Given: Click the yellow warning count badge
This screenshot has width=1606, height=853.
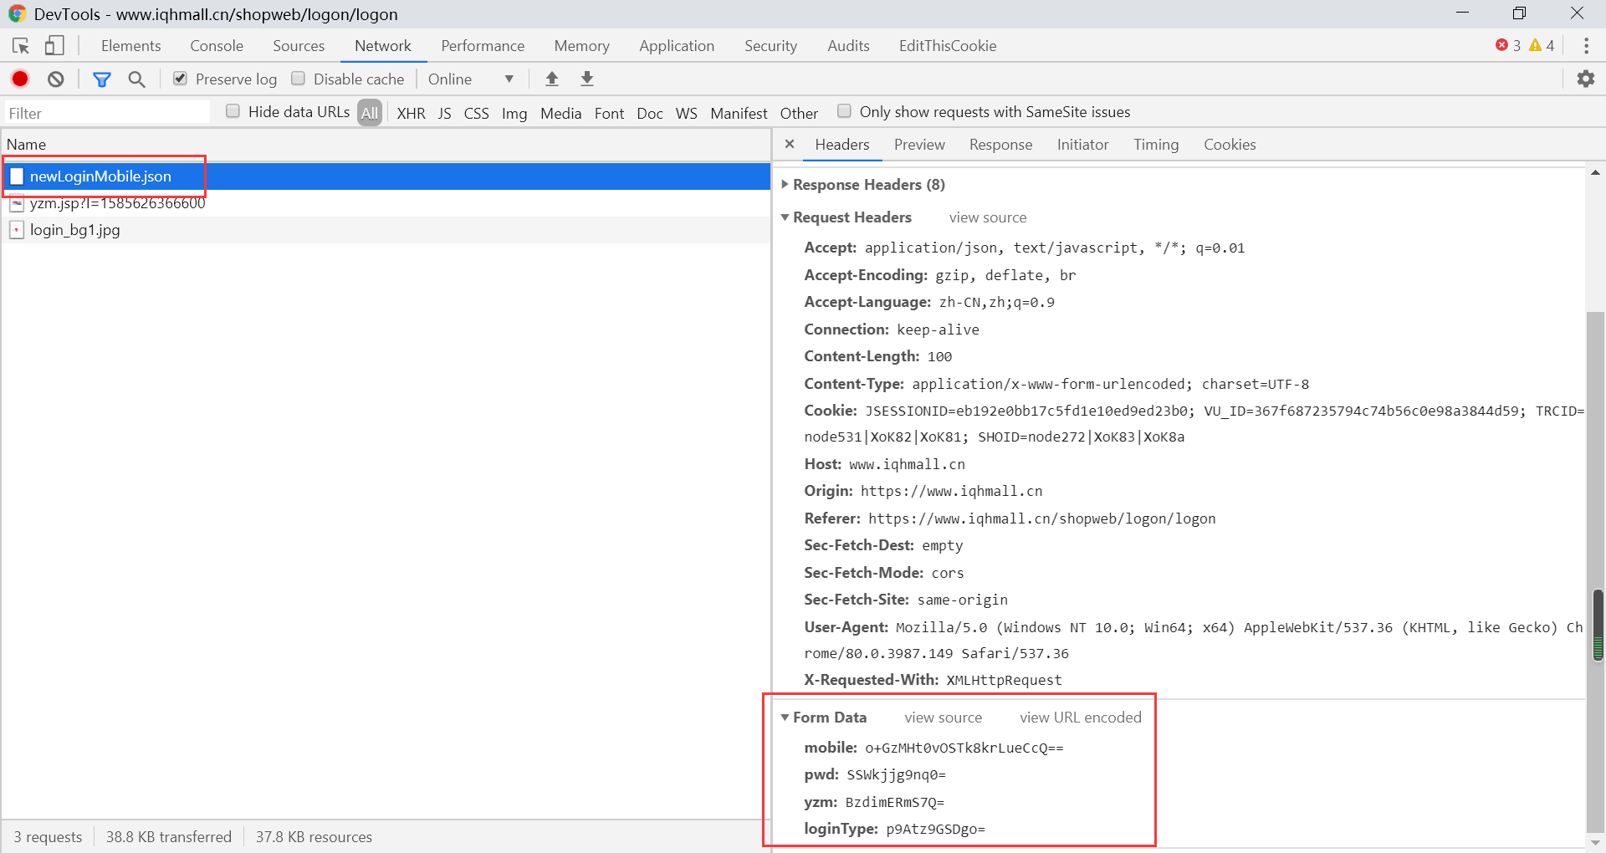Looking at the screenshot, I should (x=1542, y=45).
